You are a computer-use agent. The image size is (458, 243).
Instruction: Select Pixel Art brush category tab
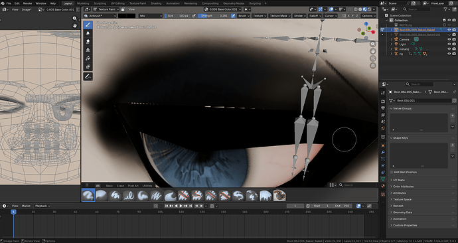(133, 186)
